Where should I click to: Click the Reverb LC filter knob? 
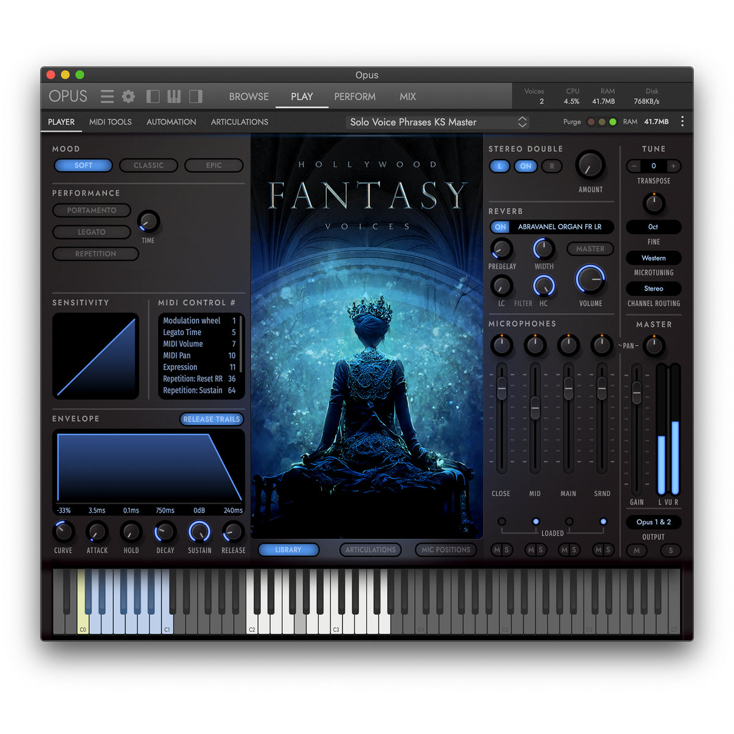pyautogui.click(x=502, y=286)
